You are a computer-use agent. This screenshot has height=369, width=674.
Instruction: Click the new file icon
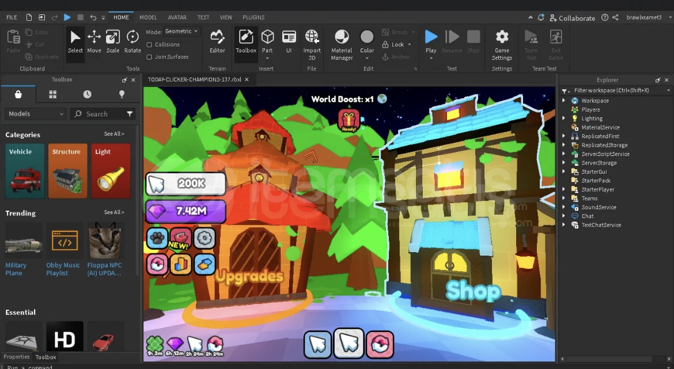point(29,18)
